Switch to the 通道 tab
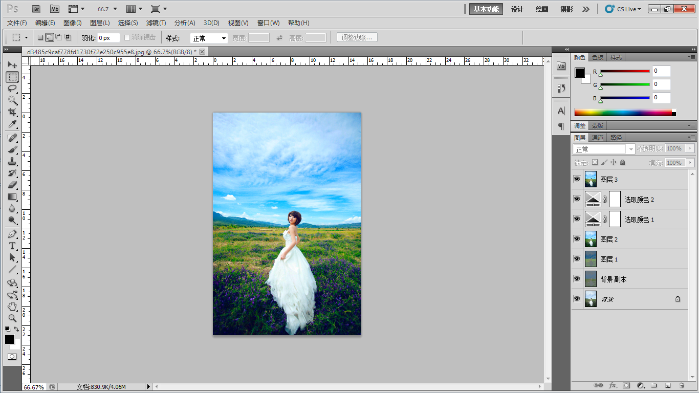 pos(598,137)
